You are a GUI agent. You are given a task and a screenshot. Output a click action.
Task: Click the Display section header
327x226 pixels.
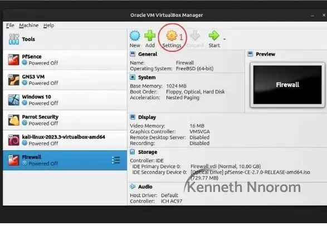click(147, 117)
